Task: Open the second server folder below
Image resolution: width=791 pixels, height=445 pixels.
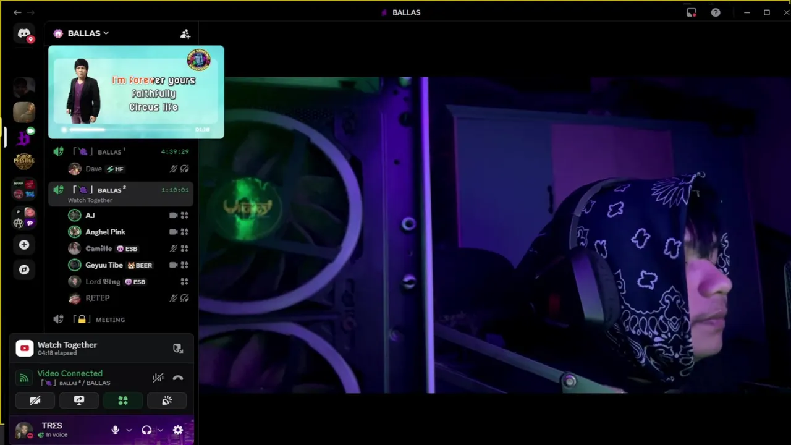Action: tap(24, 218)
